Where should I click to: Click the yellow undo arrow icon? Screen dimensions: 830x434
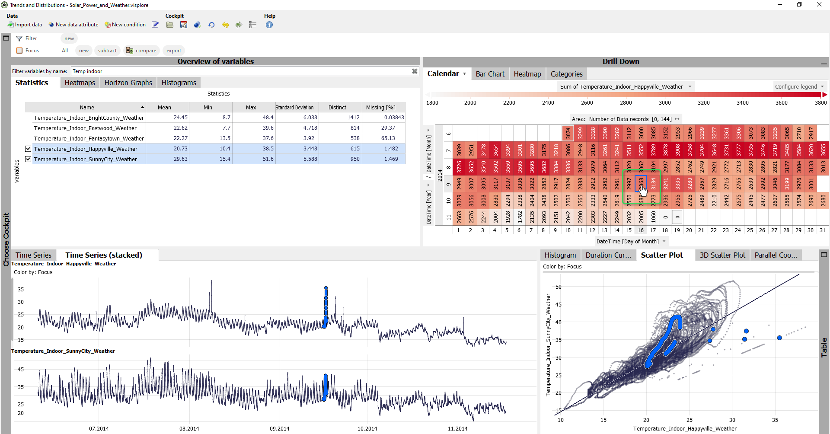pos(225,25)
